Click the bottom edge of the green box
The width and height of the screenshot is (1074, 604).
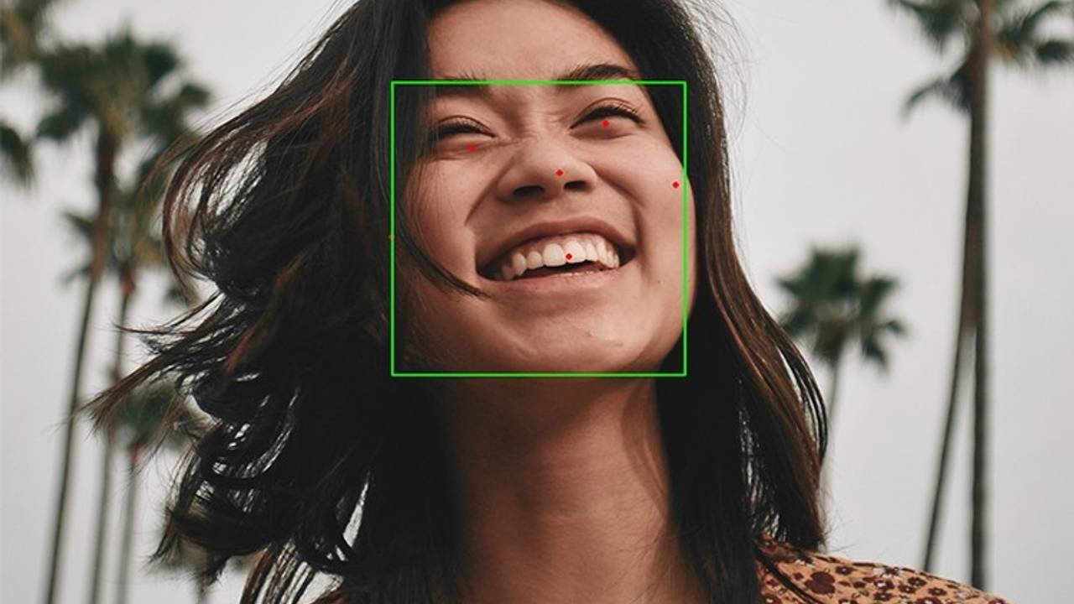(x=542, y=373)
